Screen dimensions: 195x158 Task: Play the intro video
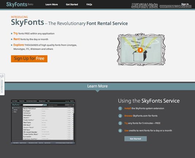coord(140,50)
